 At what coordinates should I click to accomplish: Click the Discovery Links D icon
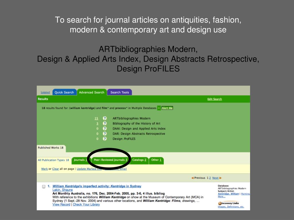click(220, 203)
